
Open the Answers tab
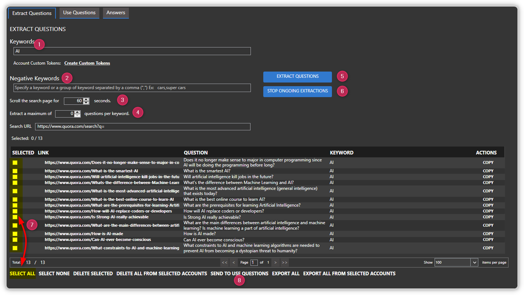(116, 13)
